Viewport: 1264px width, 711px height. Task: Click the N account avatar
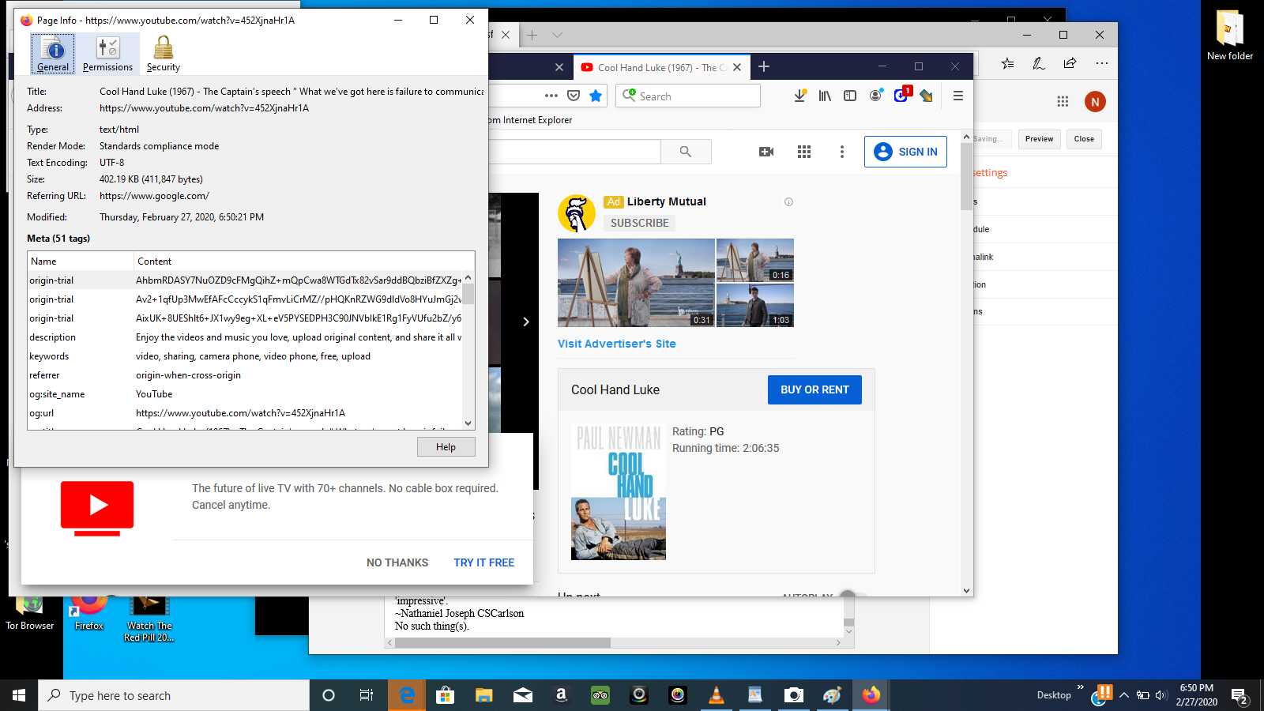coord(1095,101)
